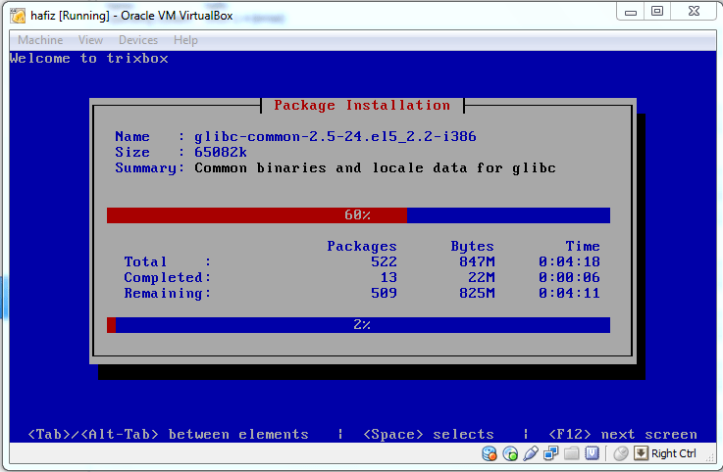This screenshot has height=472, width=723.
Task: Open the Devices menu
Action: pyautogui.click(x=137, y=40)
